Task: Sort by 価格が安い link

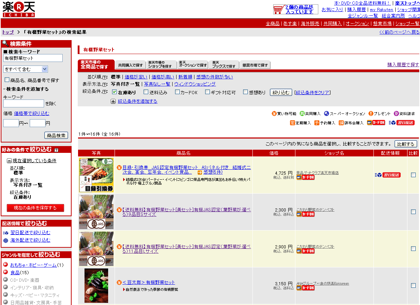Action: [x=136, y=77]
